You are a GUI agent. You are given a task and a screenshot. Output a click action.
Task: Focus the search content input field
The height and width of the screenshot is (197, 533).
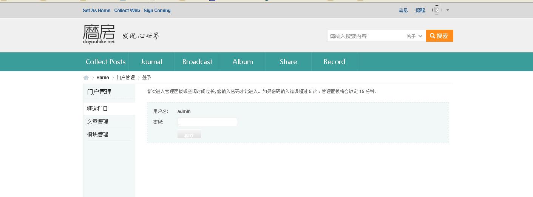[366, 36]
